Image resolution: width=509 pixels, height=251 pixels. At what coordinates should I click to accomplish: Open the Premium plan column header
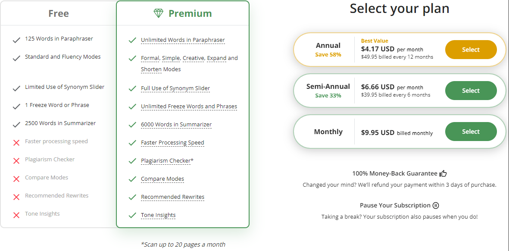[182, 13]
